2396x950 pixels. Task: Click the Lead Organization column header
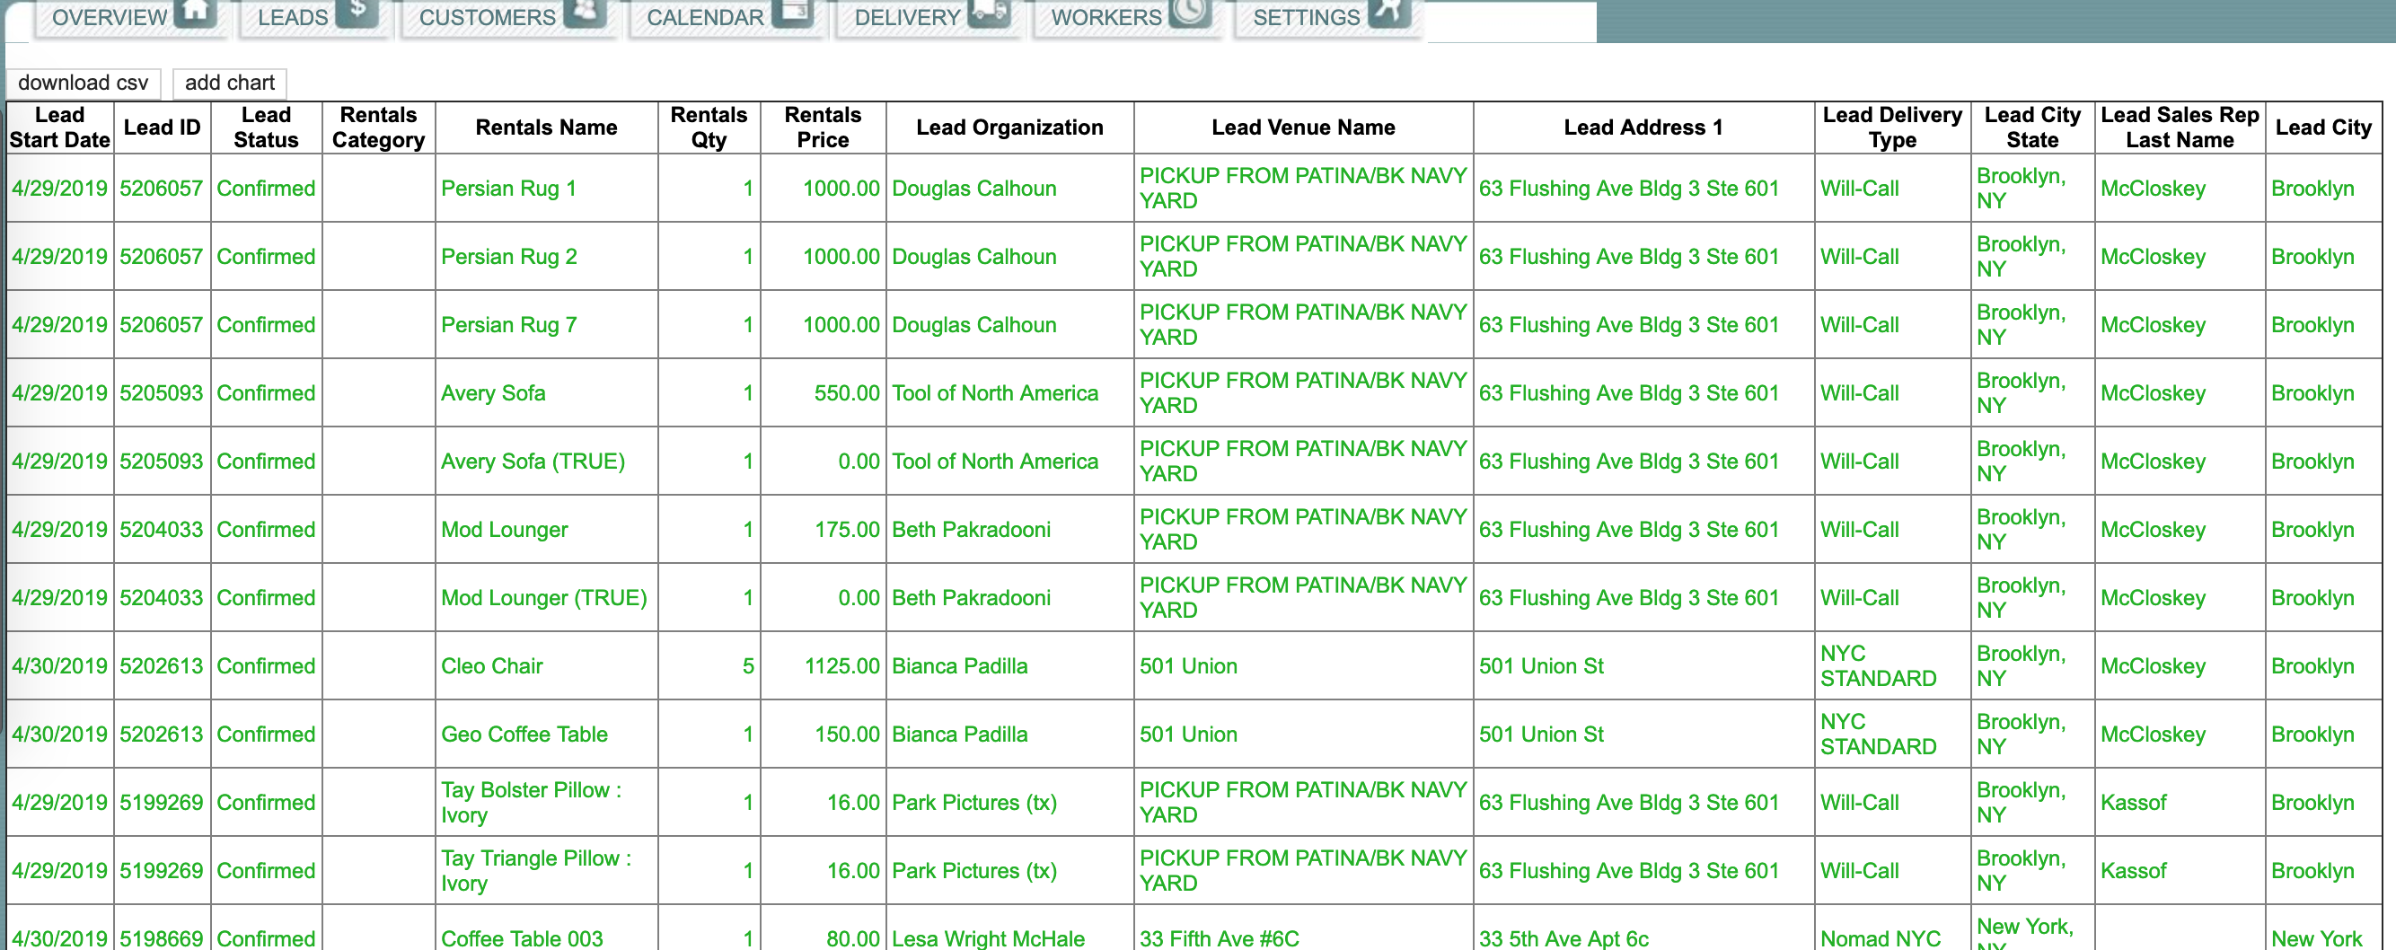point(1009,128)
